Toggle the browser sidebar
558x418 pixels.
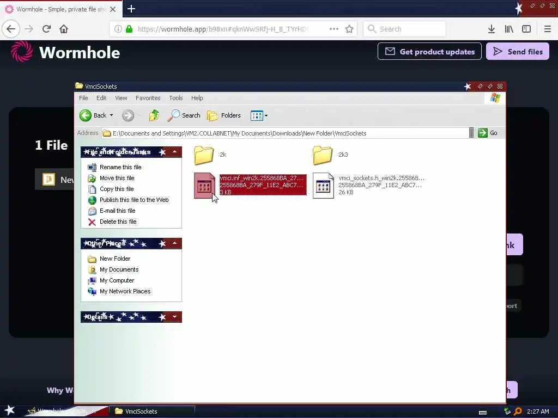click(x=526, y=29)
